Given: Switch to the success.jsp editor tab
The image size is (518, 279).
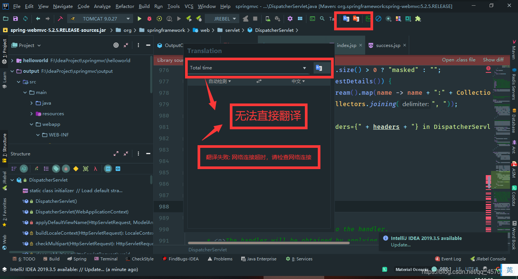Looking at the screenshot, I should (x=387, y=45).
